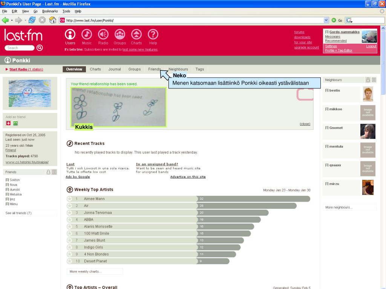This screenshot has width=386, height=289.
Task: Click the last.fm logo
Action: [23, 35]
